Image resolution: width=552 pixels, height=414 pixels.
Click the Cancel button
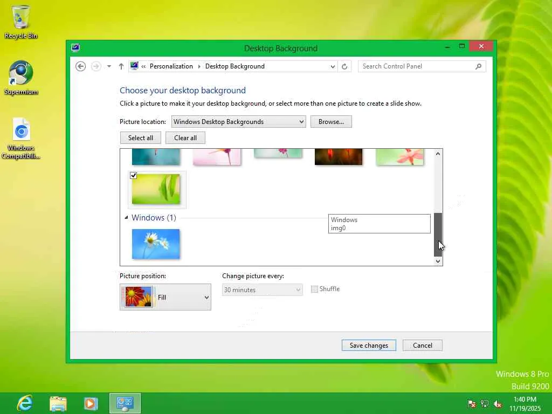423,346
